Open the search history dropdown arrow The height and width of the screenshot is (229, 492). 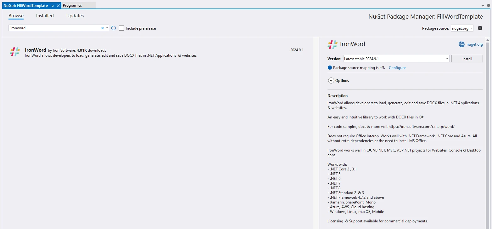pyautogui.click(x=107, y=28)
